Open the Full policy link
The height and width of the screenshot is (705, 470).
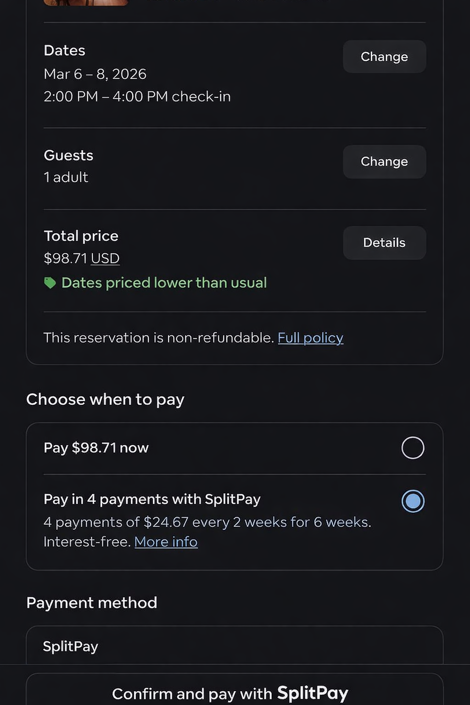click(x=310, y=338)
